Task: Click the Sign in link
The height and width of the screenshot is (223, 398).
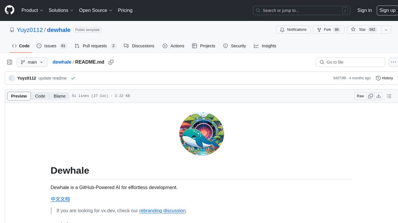Action: [364, 10]
